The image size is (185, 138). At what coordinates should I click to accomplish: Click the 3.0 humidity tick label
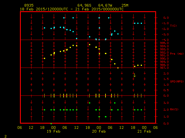click(166, 103)
